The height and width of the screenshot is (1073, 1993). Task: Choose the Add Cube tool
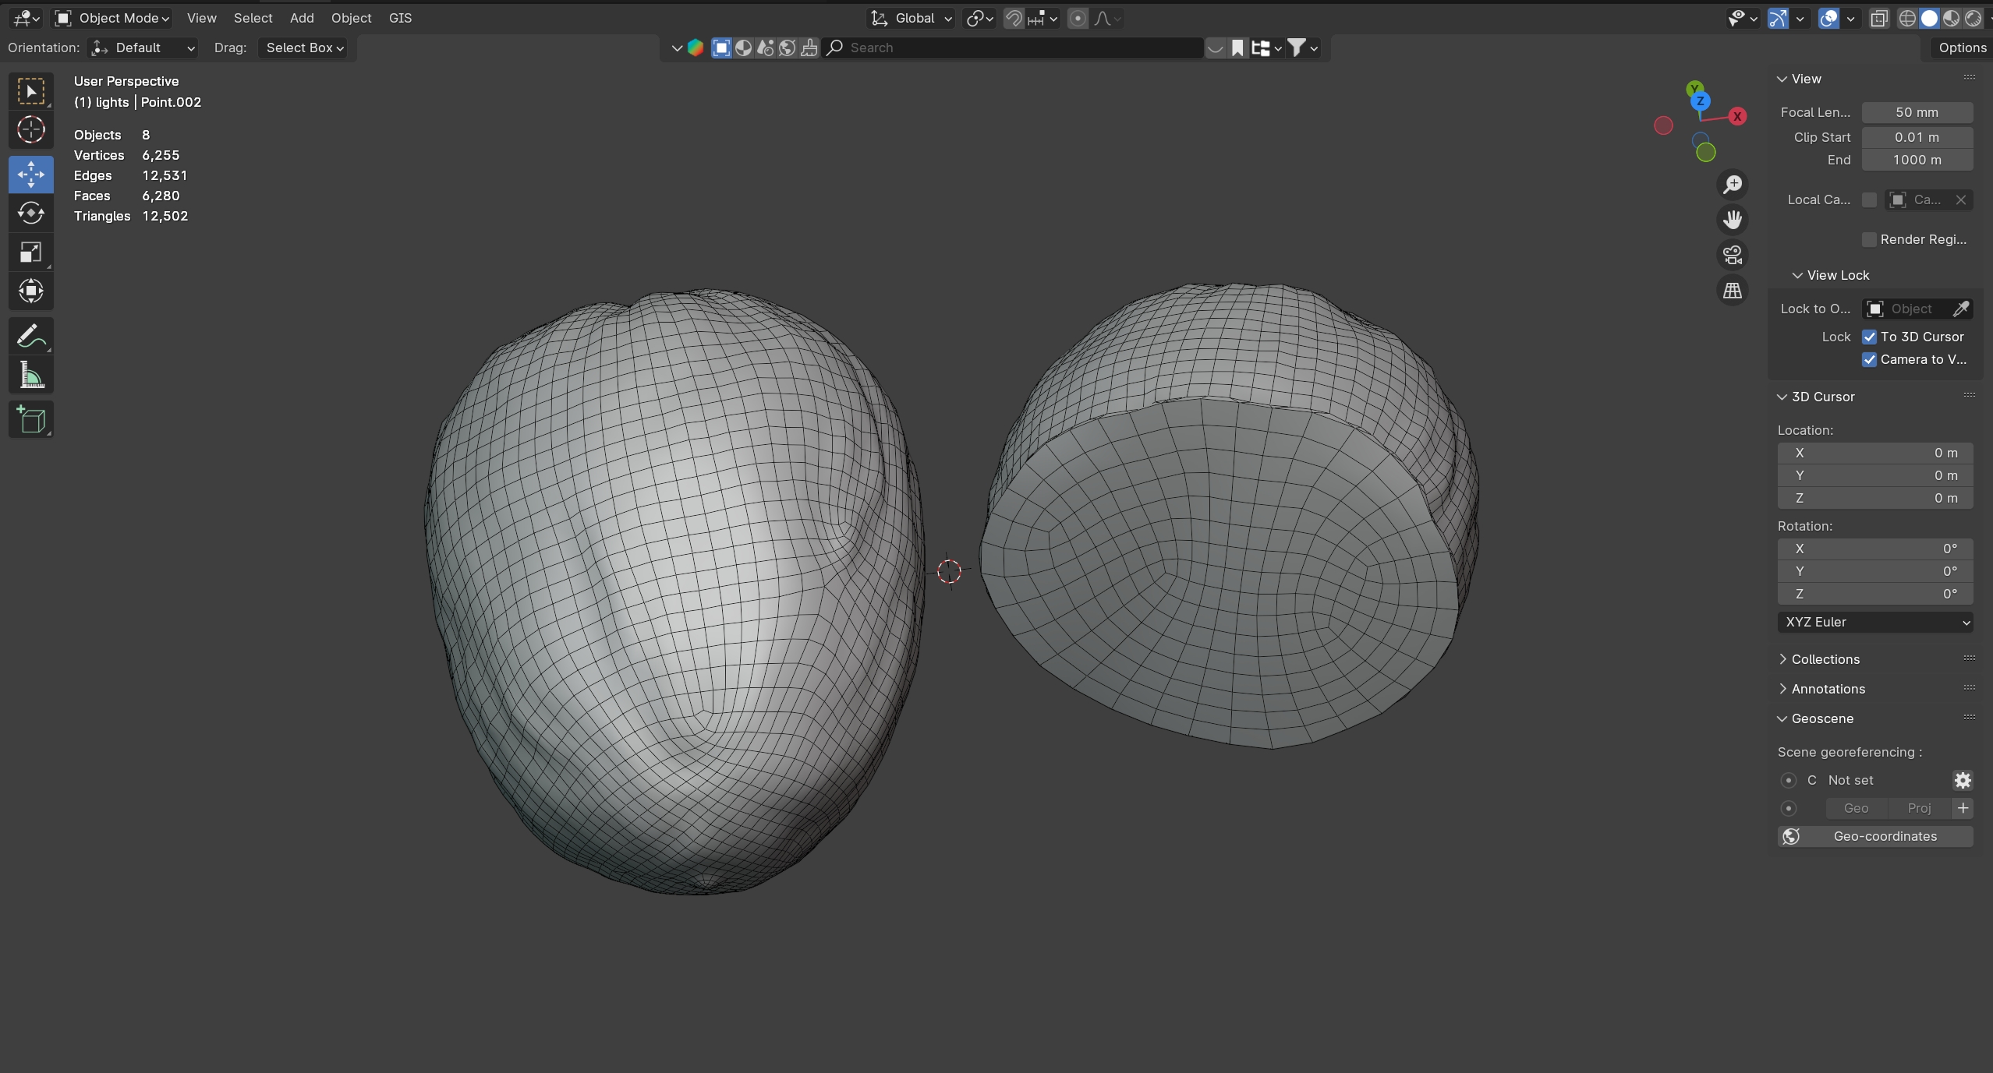[x=30, y=420]
